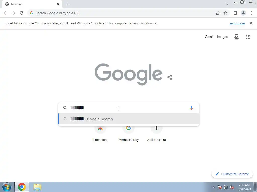Screen dimensions: 257x192
Task: Open Chrome's three-dot menu
Action: [251, 13]
